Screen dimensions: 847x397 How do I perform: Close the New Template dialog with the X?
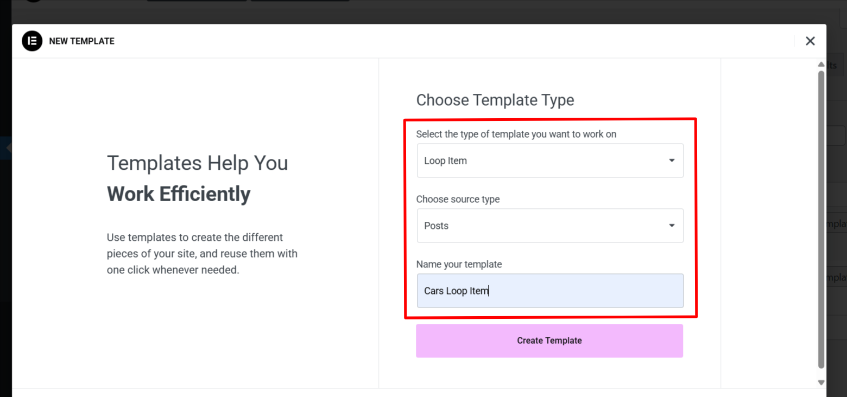pyautogui.click(x=810, y=41)
